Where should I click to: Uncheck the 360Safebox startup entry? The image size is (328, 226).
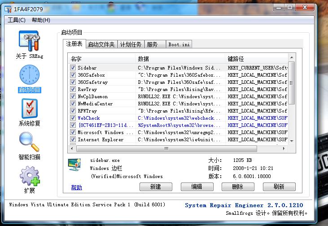click(x=73, y=74)
